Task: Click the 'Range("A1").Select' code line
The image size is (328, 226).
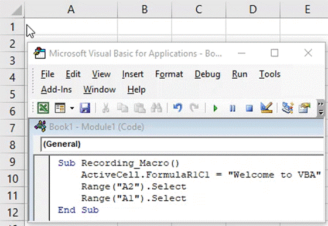Action: pyautogui.click(x=134, y=198)
